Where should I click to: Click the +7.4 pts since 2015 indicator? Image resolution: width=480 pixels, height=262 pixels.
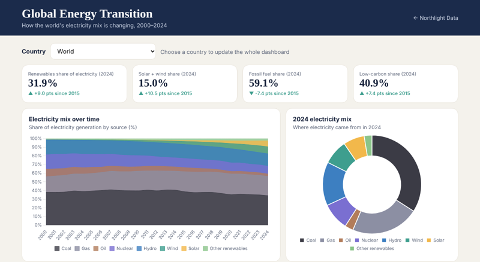pyautogui.click(x=385, y=93)
